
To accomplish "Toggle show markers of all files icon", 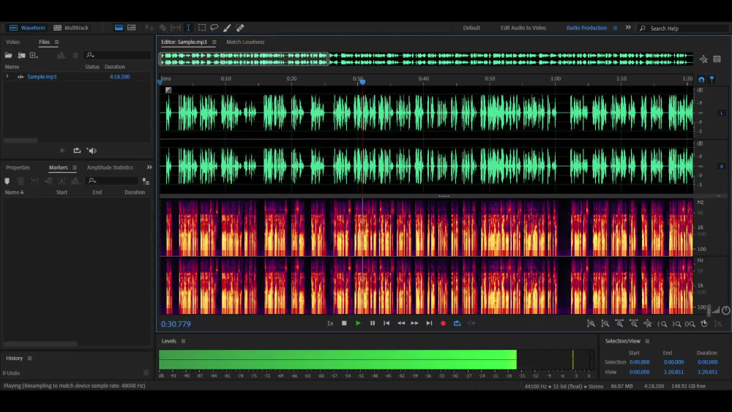I will (x=146, y=181).
